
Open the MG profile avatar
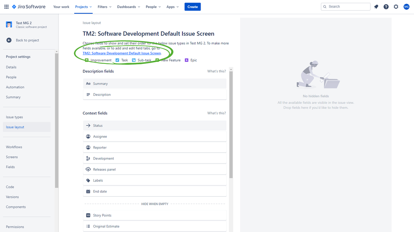[x=407, y=7]
